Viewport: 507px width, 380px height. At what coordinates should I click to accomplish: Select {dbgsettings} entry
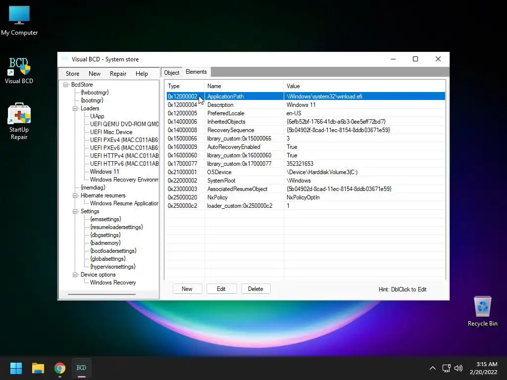coord(105,235)
